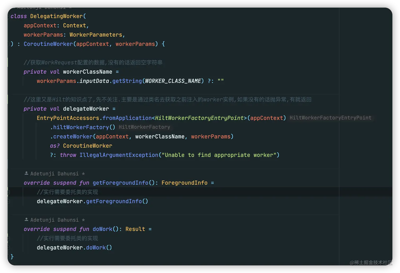Click workerParams before .inputData
Viewport: 400px width, 273px height.
(x=56, y=81)
